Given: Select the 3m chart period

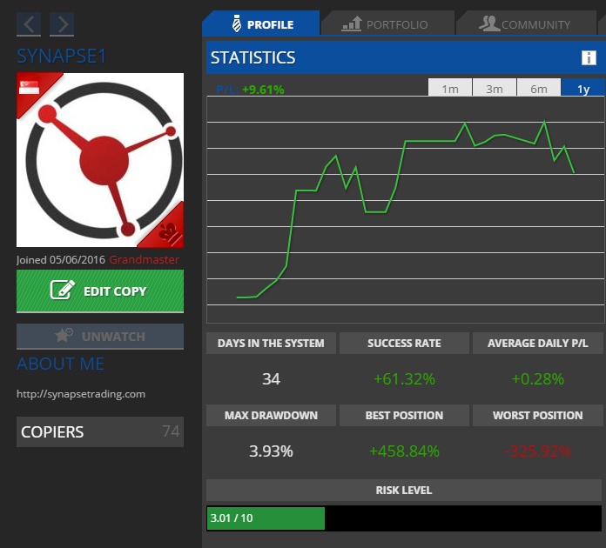Looking at the screenshot, I should (495, 89).
